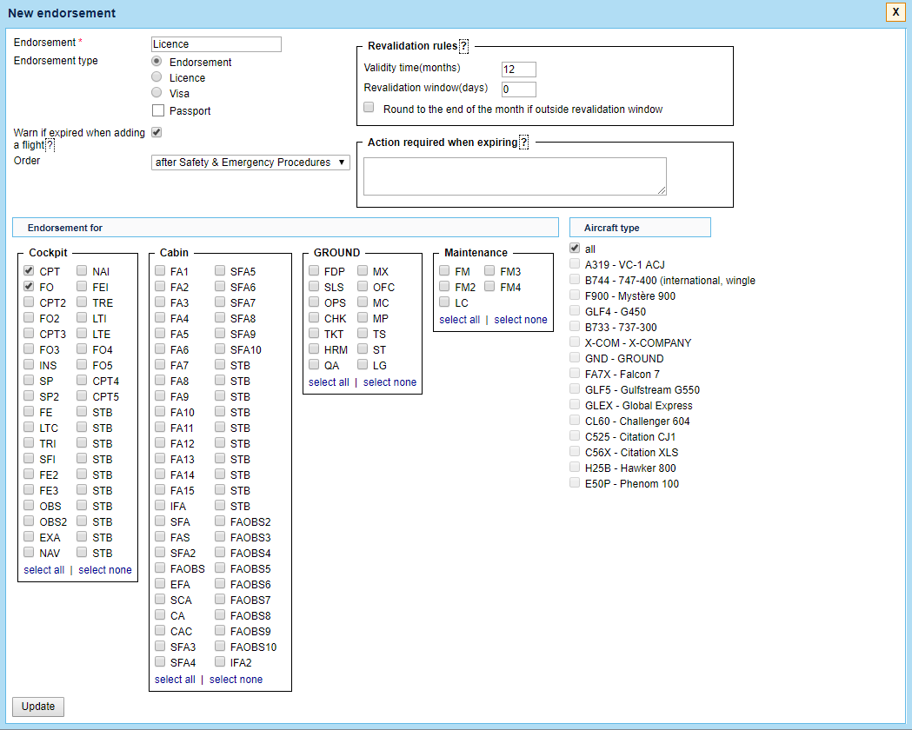Image resolution: width=912 pixels, height=730 pixels.
Task: Click 'select all' under Maintenance
Action: coord(460,320)
